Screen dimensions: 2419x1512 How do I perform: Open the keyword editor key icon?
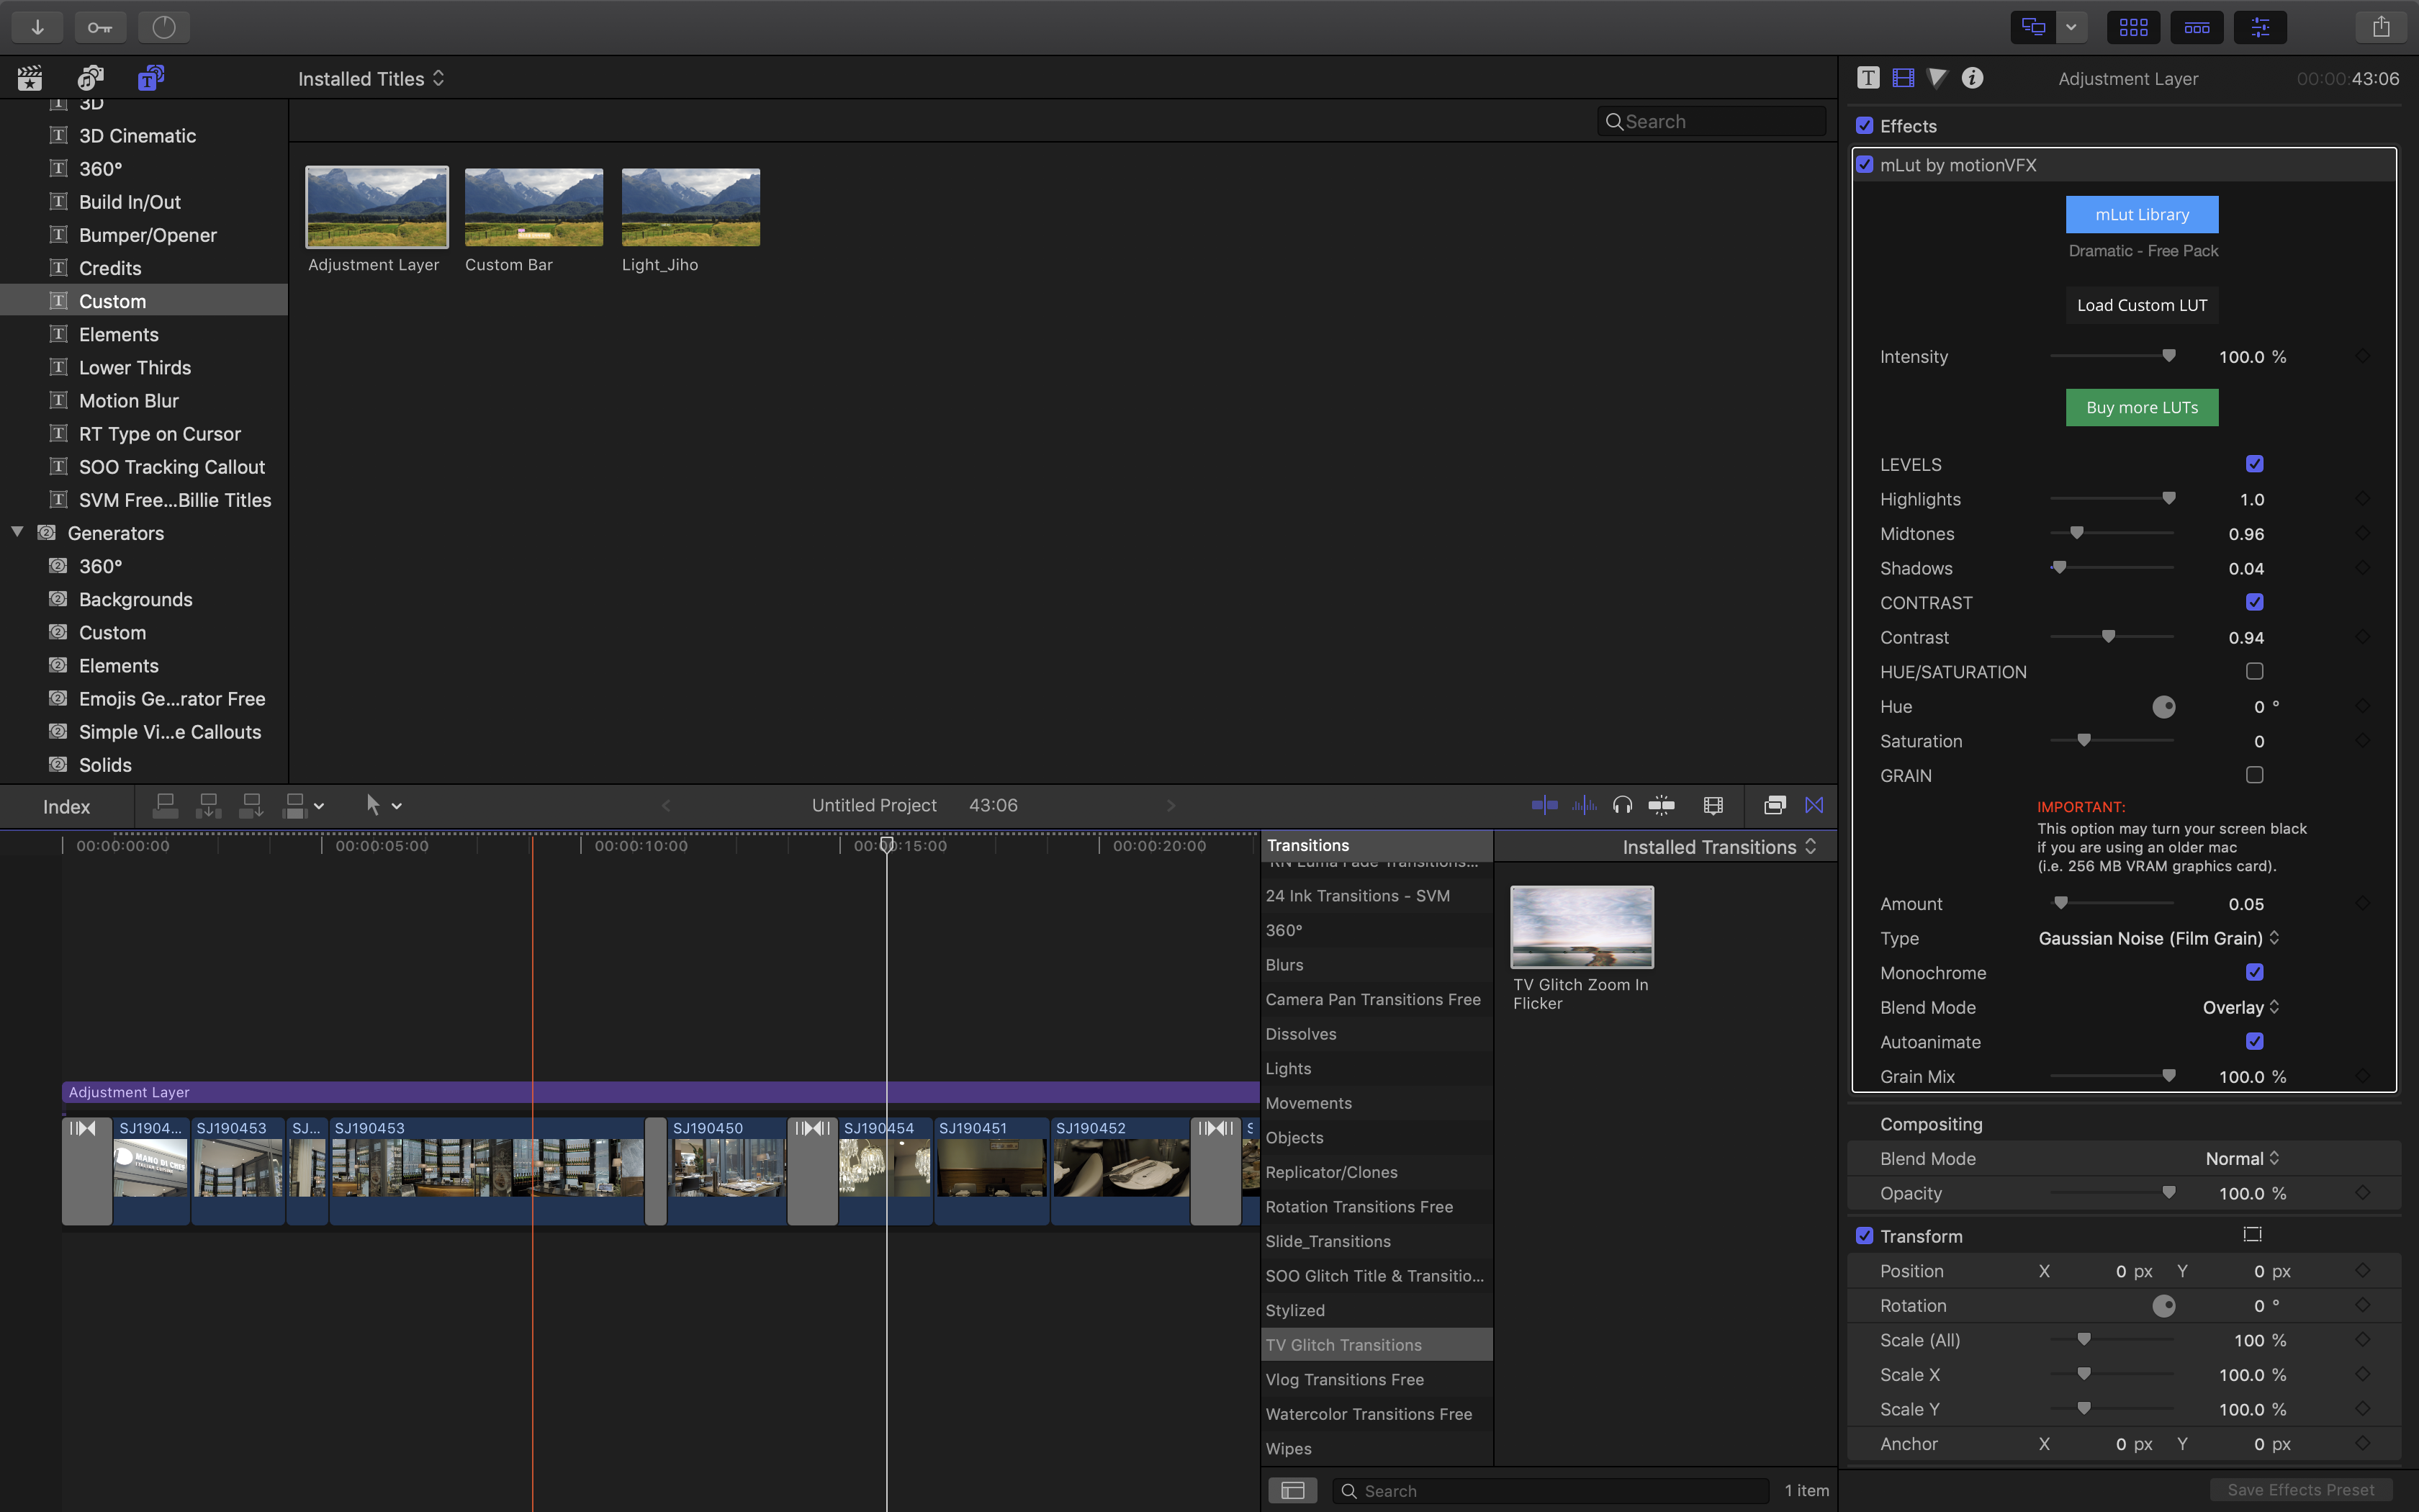click(100, 27)
